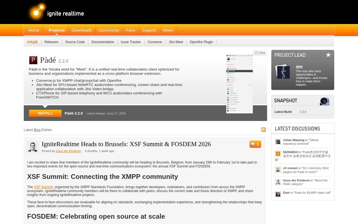Click the Snapshot camera icon
Image resolution: width=358 pixels, height=224 pixels.
tap(324, 101)
